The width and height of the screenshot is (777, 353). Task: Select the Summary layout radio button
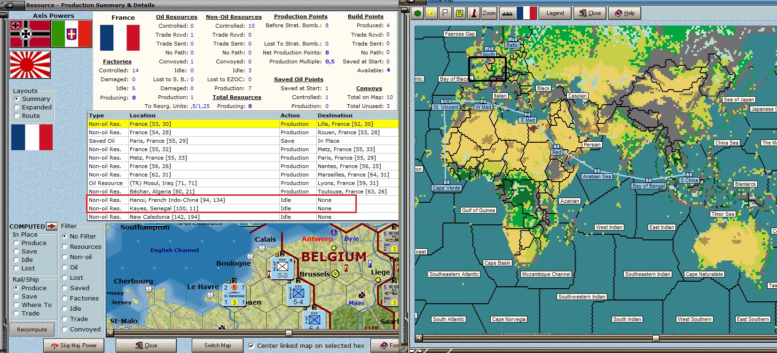[17, 99]
